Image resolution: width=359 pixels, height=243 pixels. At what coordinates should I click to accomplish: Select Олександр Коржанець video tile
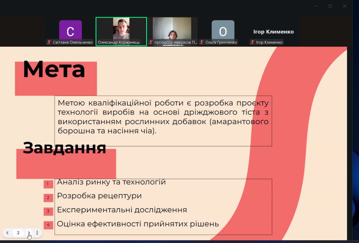(x=121, y=29)
